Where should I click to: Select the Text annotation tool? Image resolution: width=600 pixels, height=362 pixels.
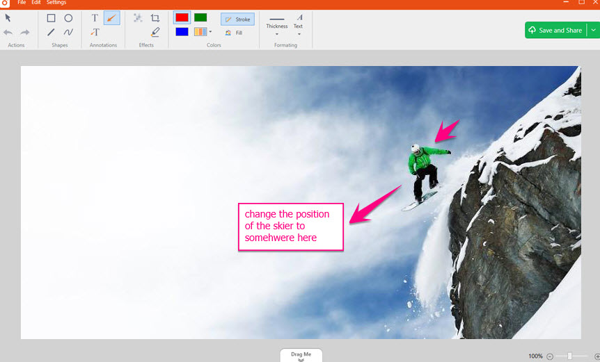[x=95, y=18]
